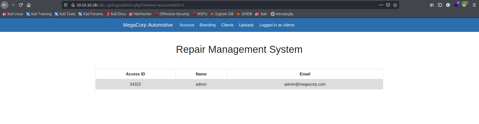
Task: Save page to Pocket icon
Action: 388,5
